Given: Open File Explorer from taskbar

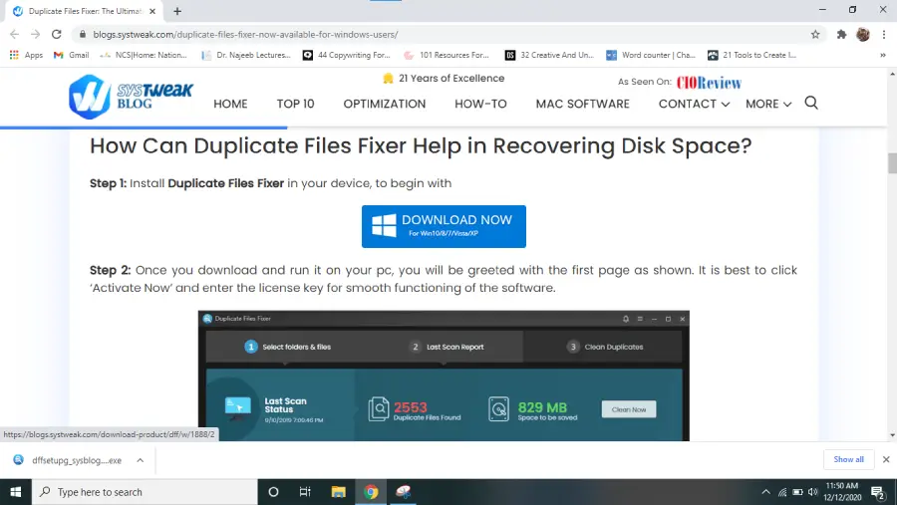Looking at the screenshot, I should (338, 492).
